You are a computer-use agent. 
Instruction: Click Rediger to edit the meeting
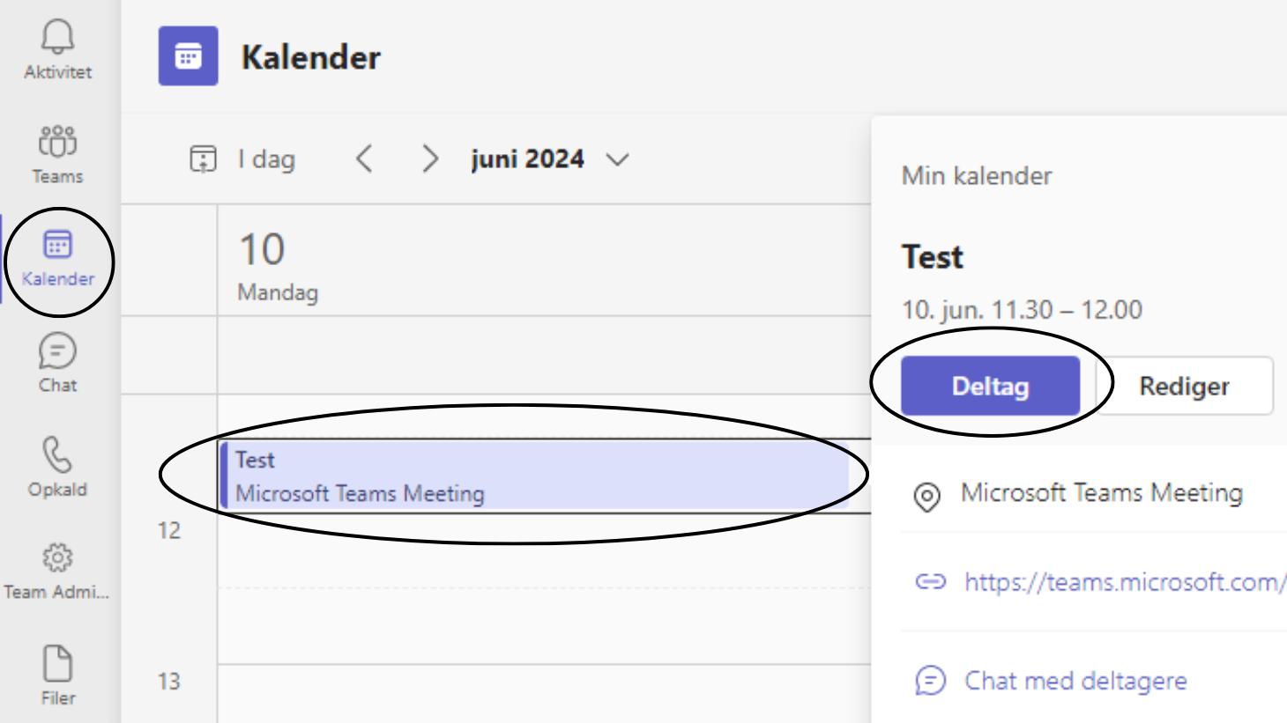(x=1184, y=386)
